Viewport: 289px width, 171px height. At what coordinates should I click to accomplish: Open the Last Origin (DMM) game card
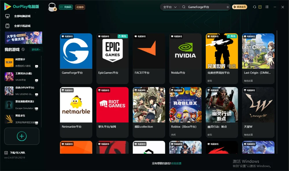pos(258,59)
